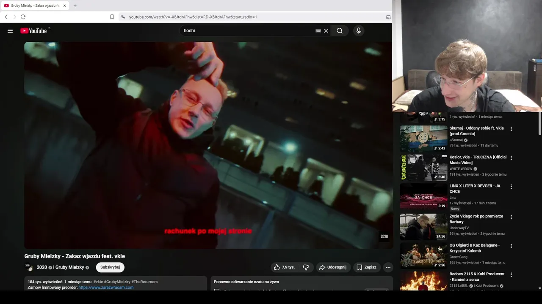Go back with the browser back arrow
The width and height of the screenshot is (542, 304).
[6, 17]
